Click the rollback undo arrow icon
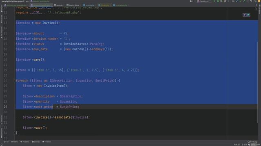Viewport: 261px width, 146px height. tap(251, 1)
